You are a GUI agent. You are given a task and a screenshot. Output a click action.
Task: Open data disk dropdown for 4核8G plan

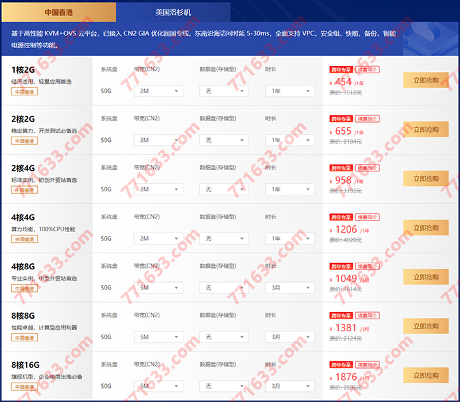click(224, 287)
